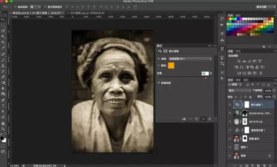Hide the shutterstock_165 layer
The image size is (277, 167).
tap(230, 113)
